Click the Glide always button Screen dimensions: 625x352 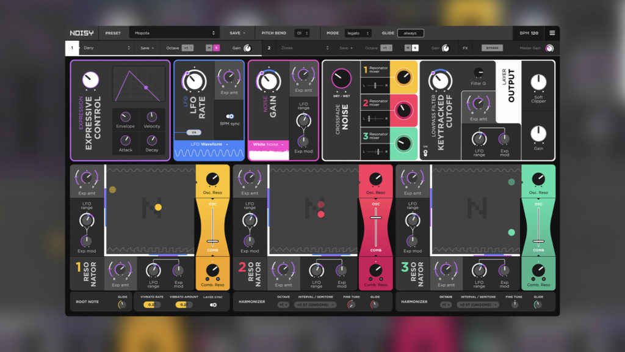point(410,33)
